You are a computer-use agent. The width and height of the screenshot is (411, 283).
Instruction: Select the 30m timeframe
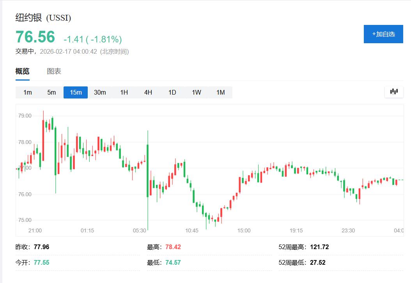(x=100, y=92)
